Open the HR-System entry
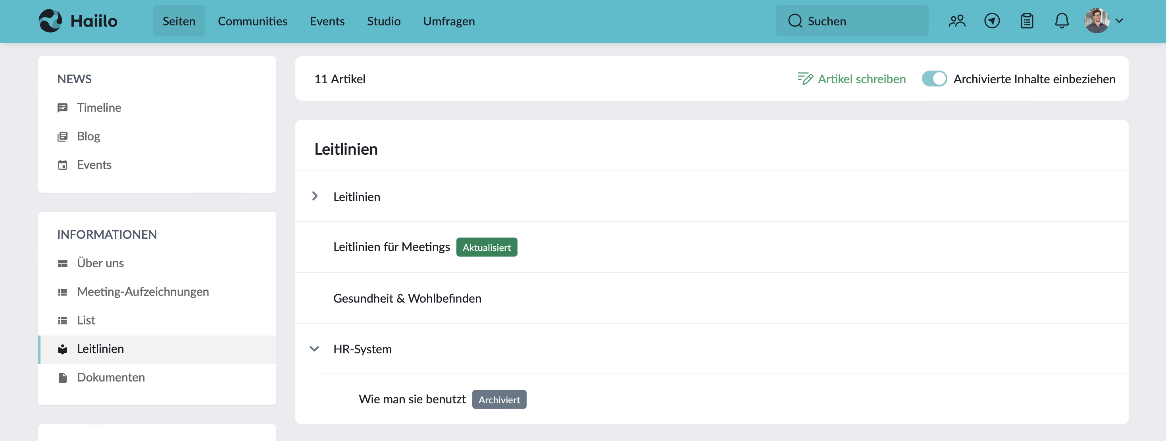Screen dimensions: 1166x441 [x=362, y=349]
